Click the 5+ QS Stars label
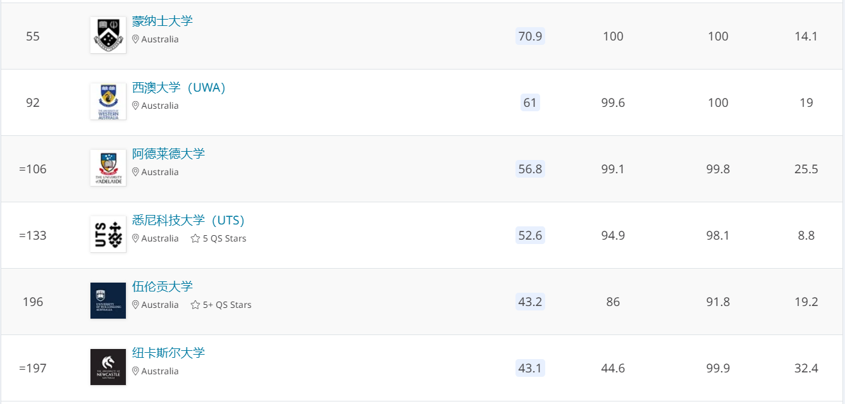The height and width of the screenshot is (404, 845). (227, 305)
